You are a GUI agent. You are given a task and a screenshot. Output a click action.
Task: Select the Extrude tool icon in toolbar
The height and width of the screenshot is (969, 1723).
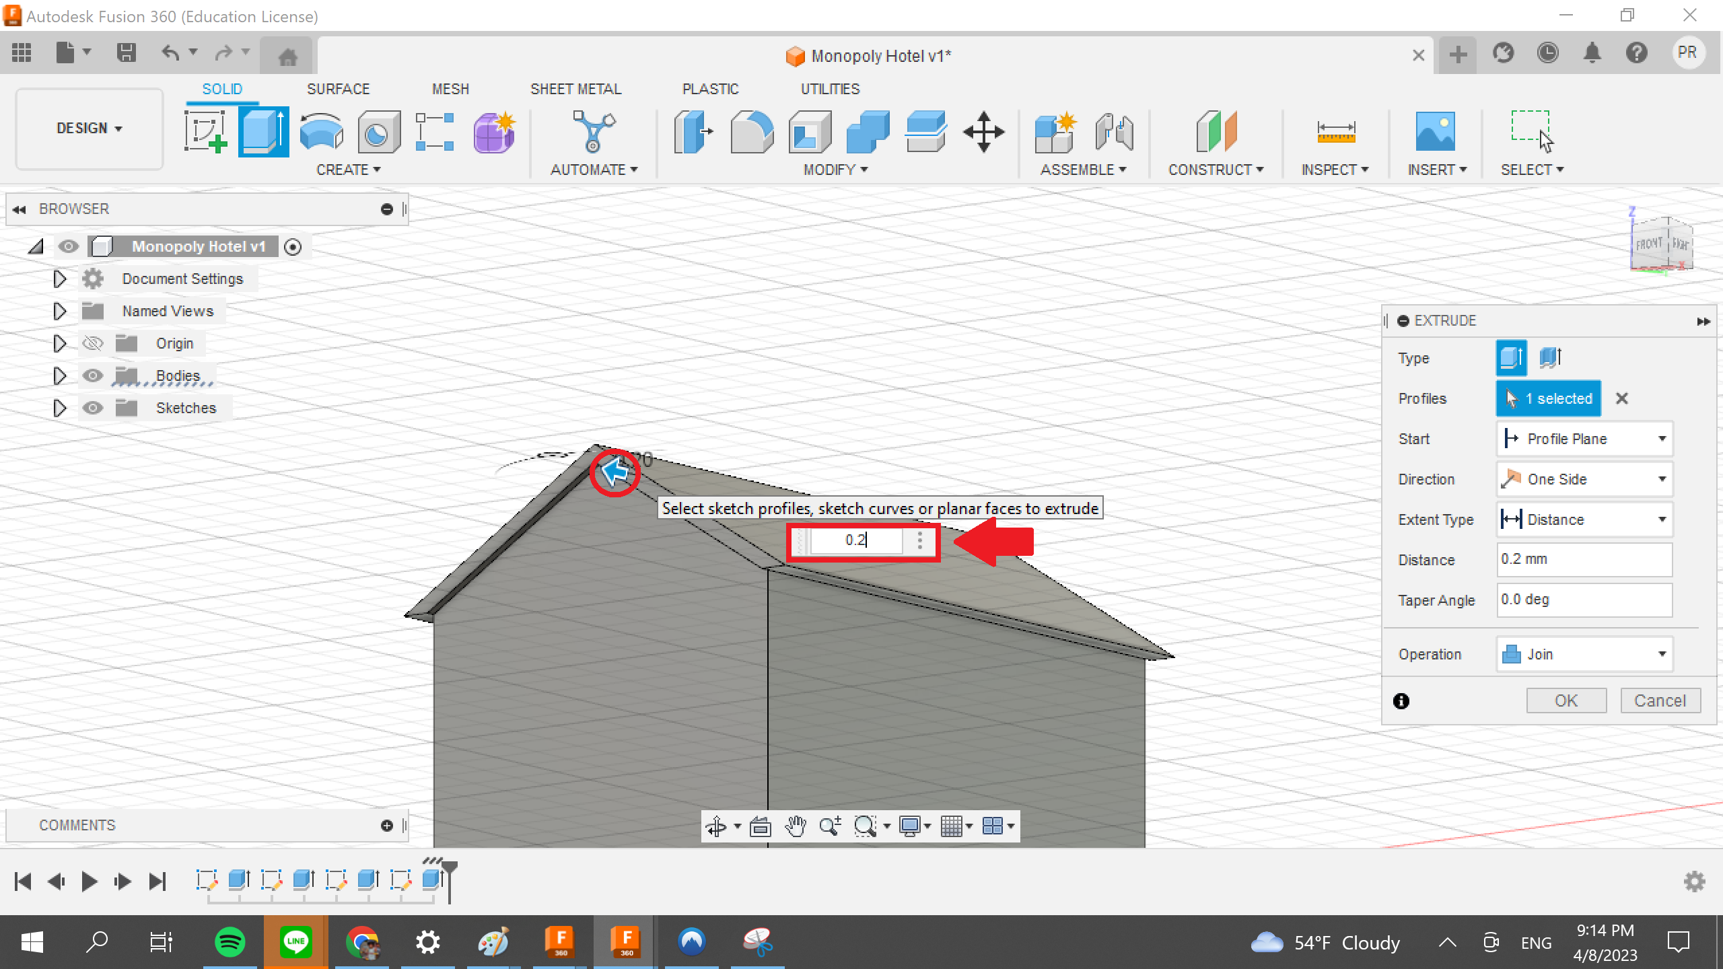click(265, 131)
